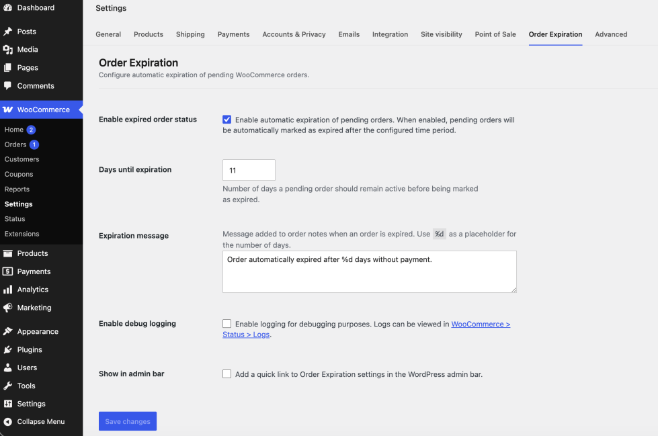Click the Users person icon
The image size is (658, 436).
7,367
